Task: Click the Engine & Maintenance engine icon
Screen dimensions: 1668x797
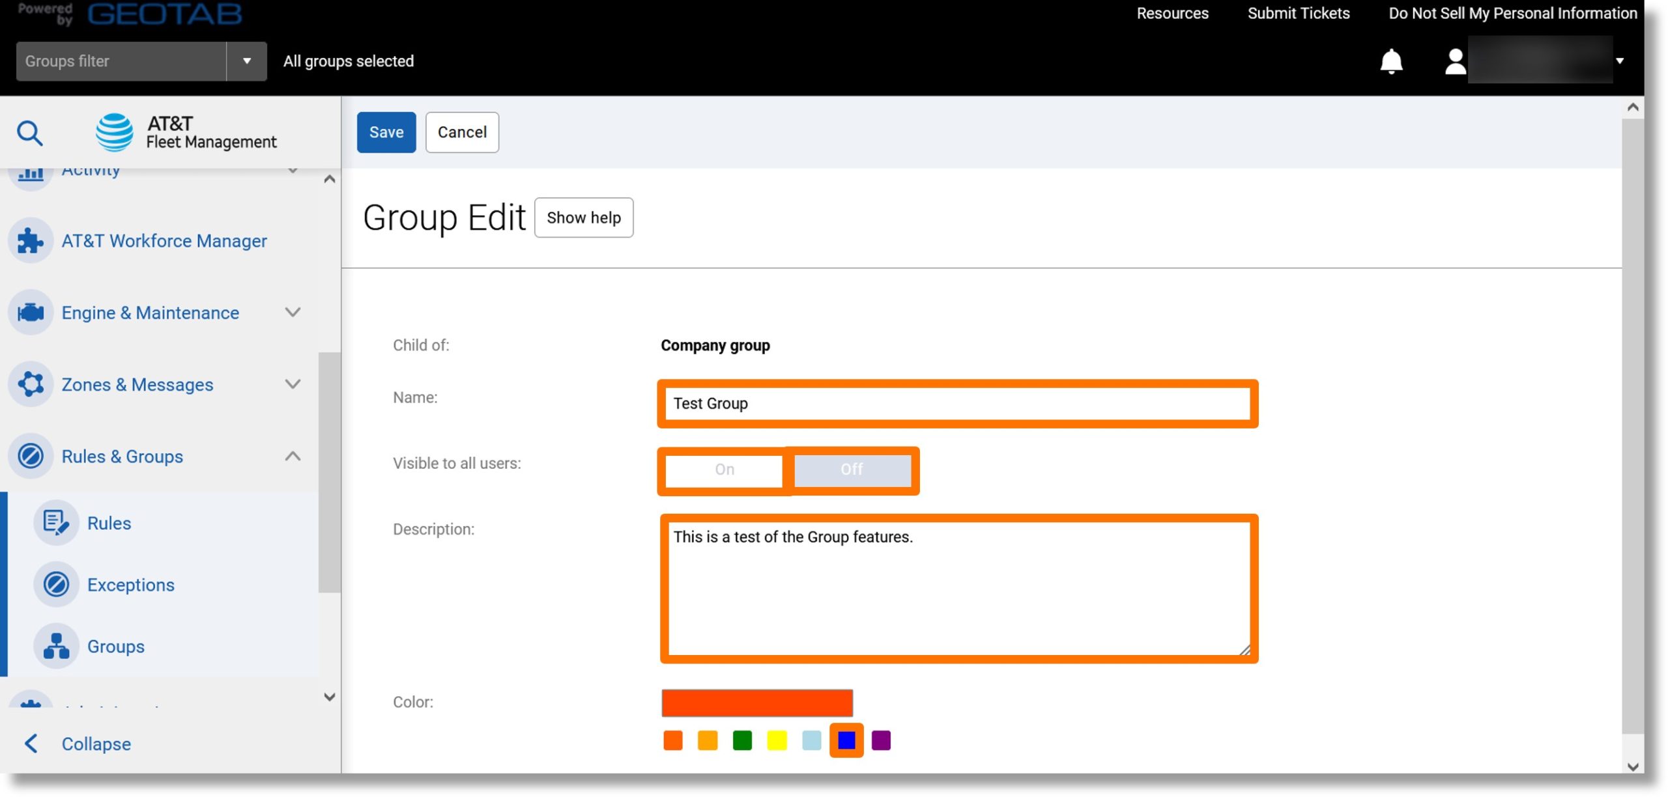Action: [30, 313]
